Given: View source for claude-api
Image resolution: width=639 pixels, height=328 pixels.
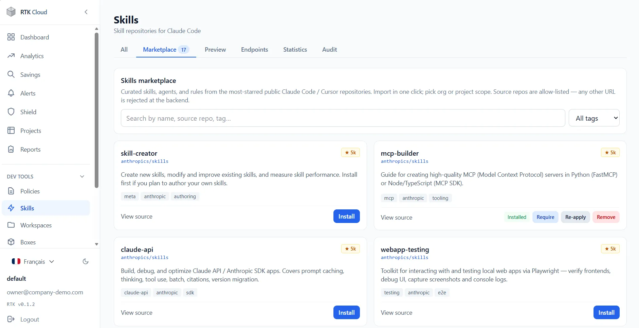Looking at the screenshot, I should pyautogui.click(x=136, y=313).
